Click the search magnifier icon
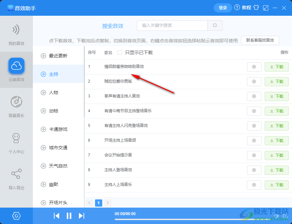The height and width of the screenshot is (224, 292). tap(215, 25)
